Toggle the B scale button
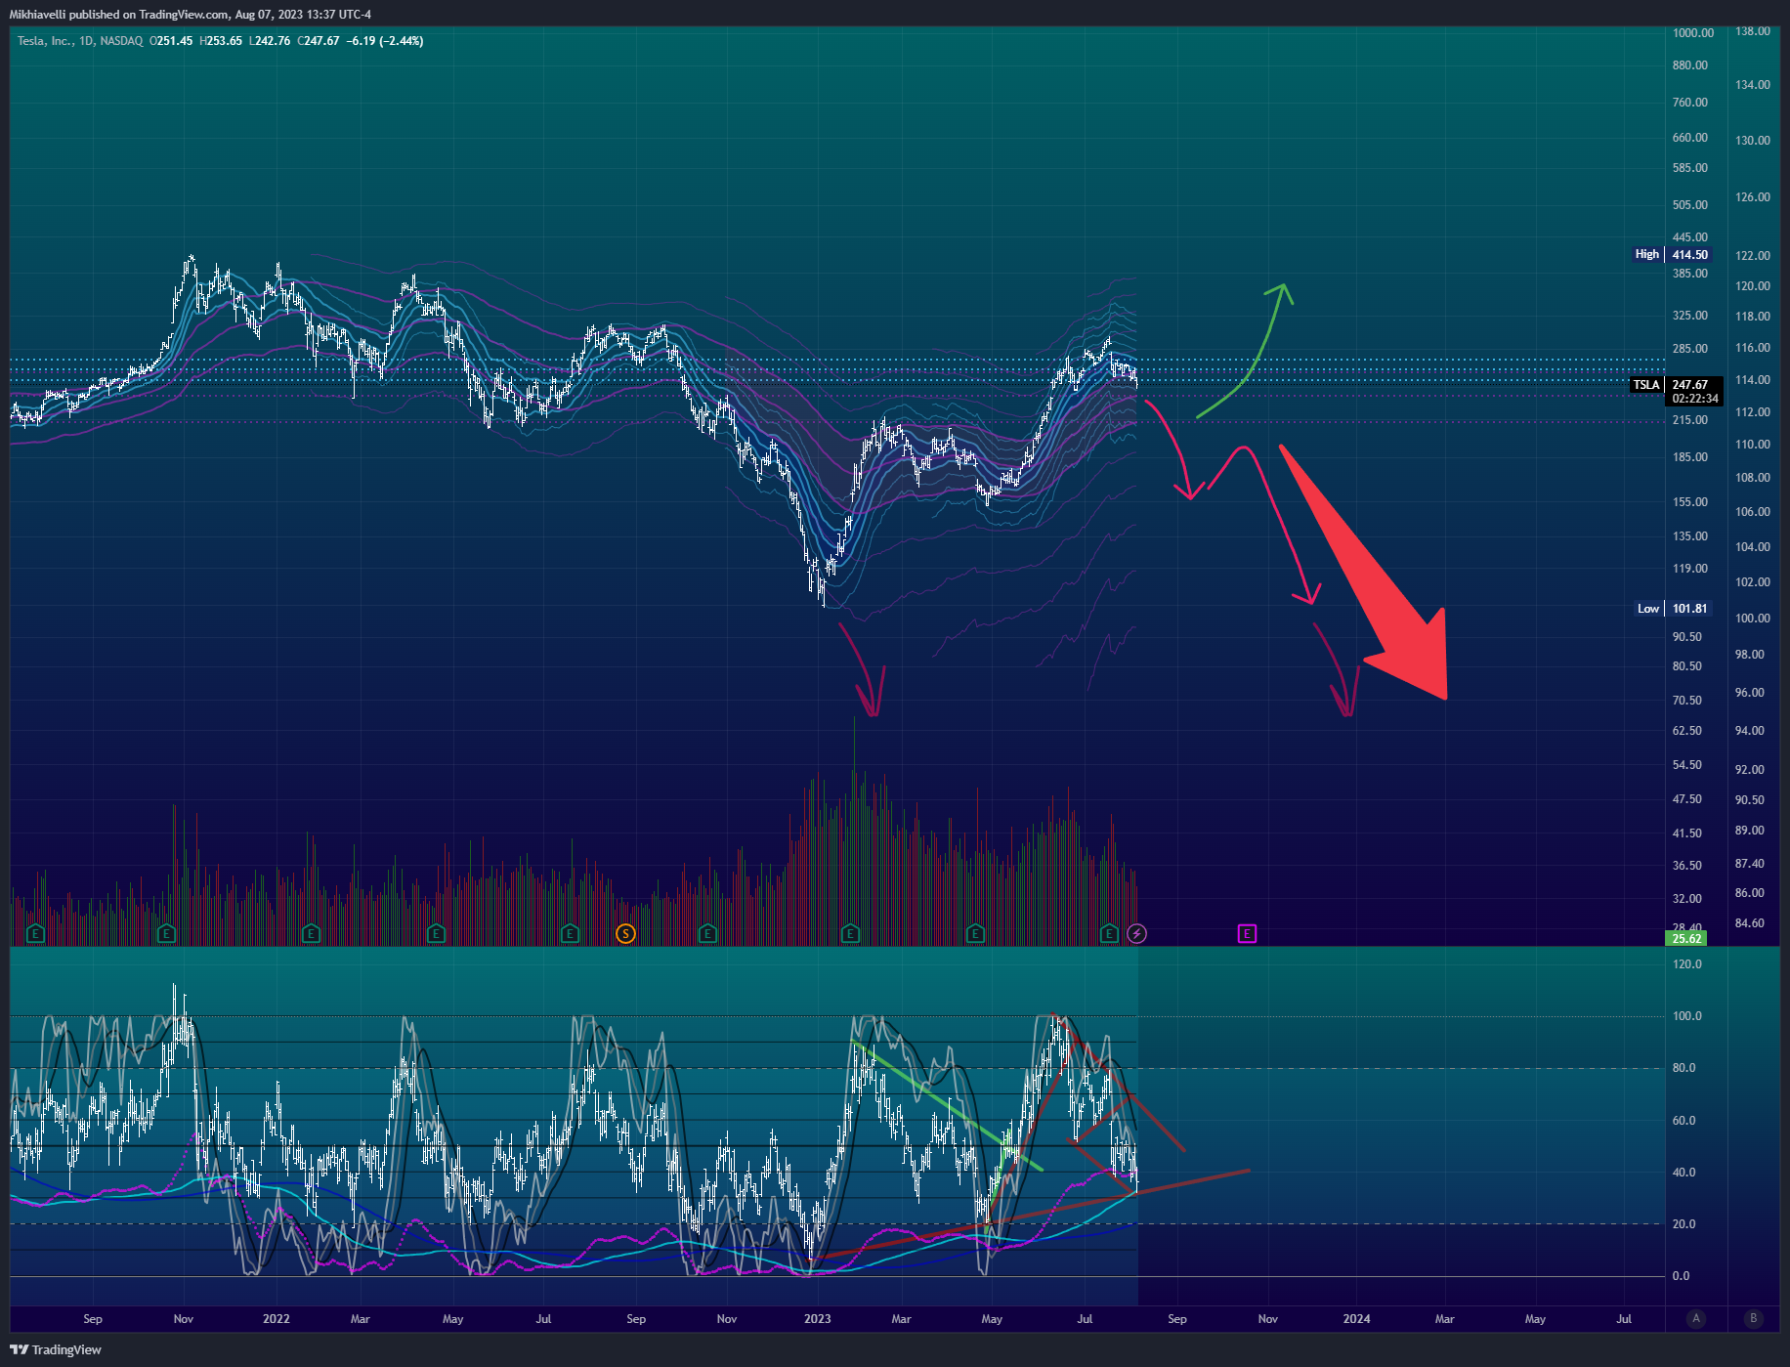The height and width of the screenshot is (1367, 1790). click(x=1754, y=1318)
